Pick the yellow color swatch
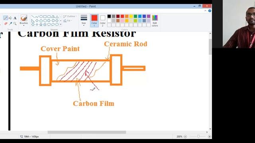Viewport: 255px width, 143px height. (x=131, y=16)
